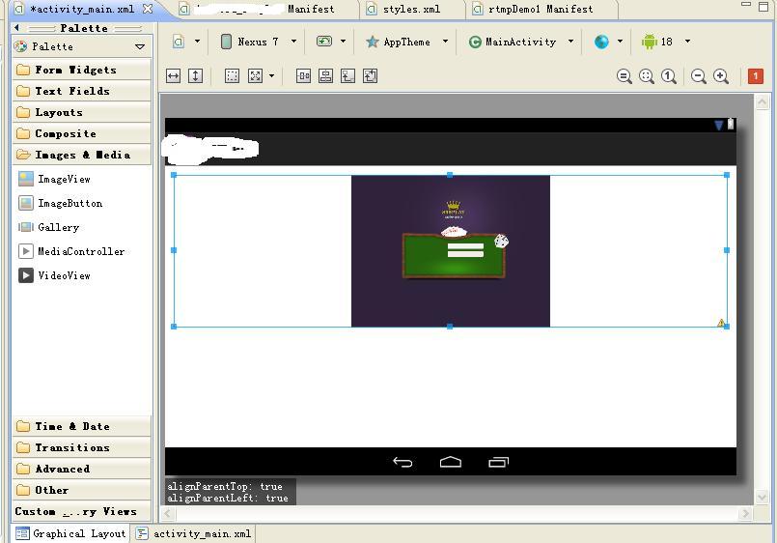Open the API level 18 dropdown

pos(666,42)
